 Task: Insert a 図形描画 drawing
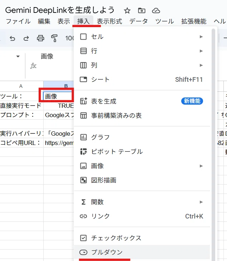tap(142, 180)
